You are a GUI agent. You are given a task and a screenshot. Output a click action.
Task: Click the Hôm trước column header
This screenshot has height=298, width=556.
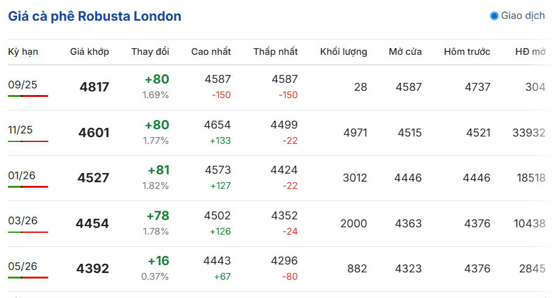(467, 52)
